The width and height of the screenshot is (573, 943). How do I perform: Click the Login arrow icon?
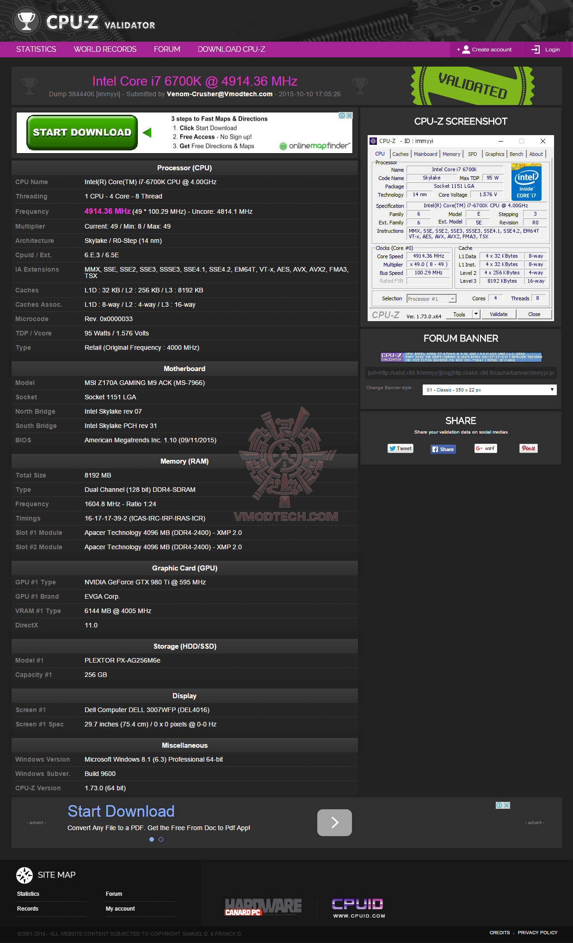coord(536,50)
